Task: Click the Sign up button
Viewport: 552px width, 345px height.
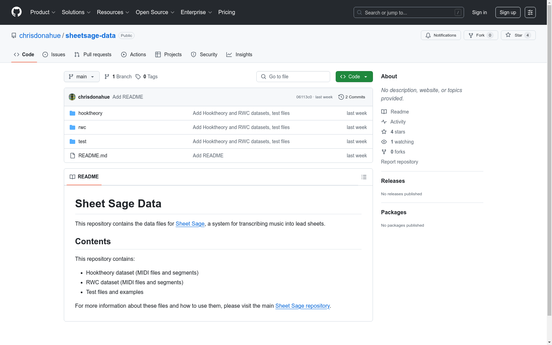Action: 508,12
